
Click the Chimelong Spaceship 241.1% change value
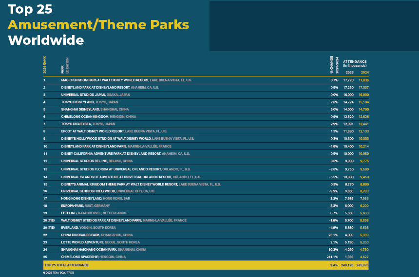(x=332, y=257)
